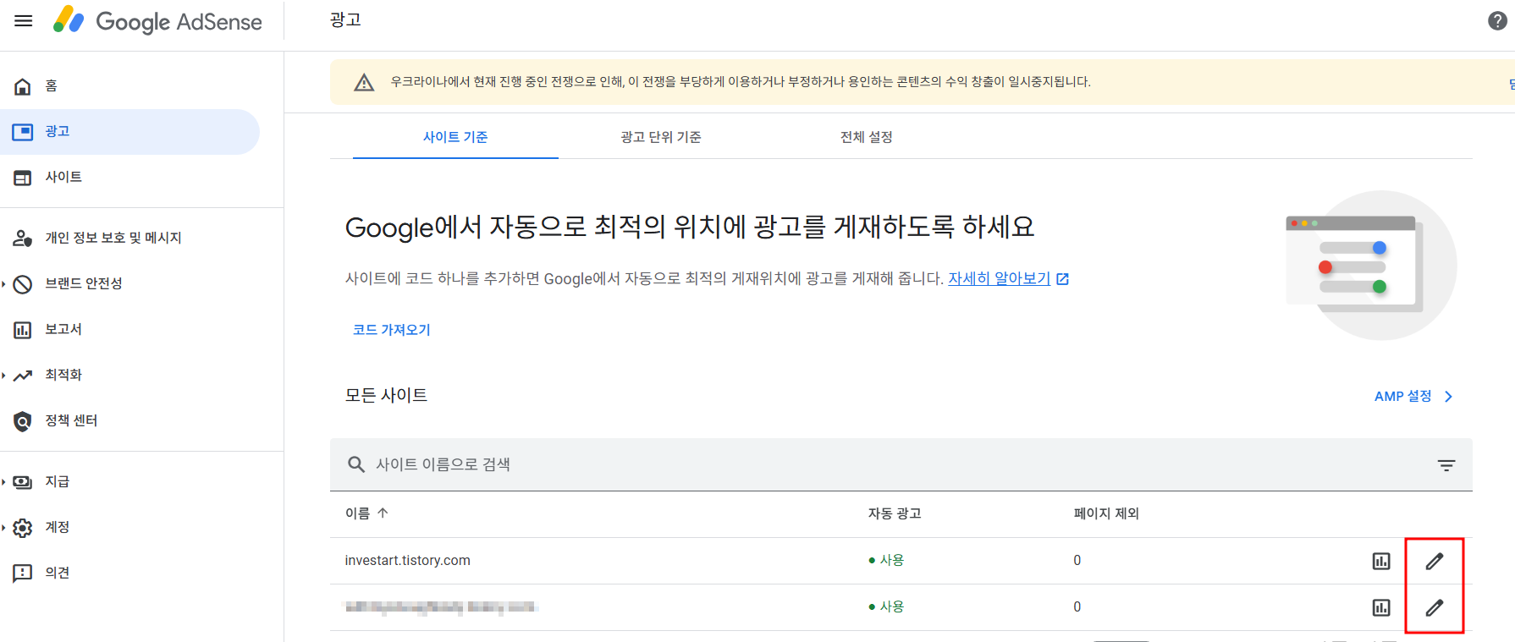Screen dimensions: 1515x642
Task: Select 홈 in the sidebar
Action: coord(129,86)
